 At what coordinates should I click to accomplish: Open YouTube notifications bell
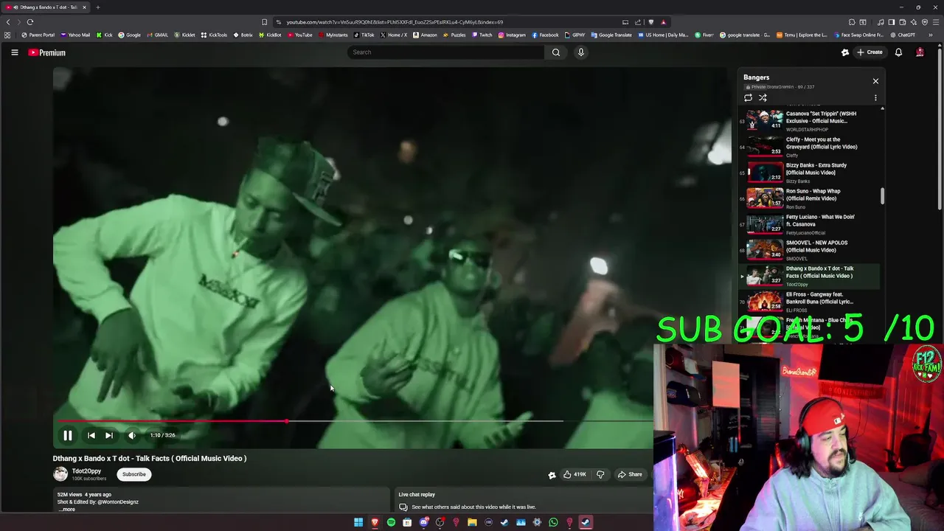coord(898,52)
